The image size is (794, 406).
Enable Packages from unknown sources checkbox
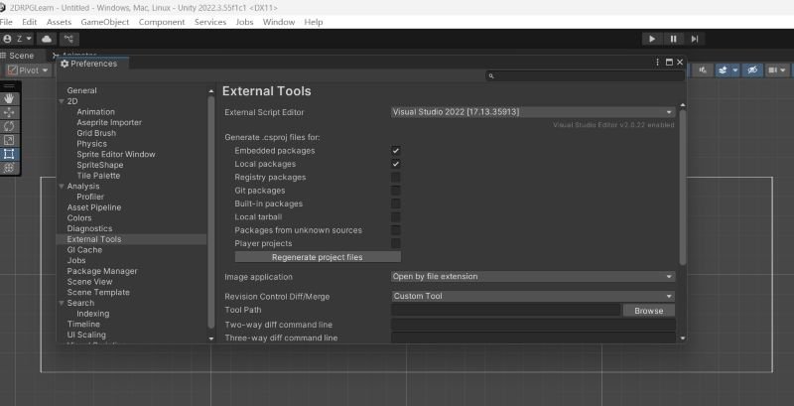click(x=395, y=230)
